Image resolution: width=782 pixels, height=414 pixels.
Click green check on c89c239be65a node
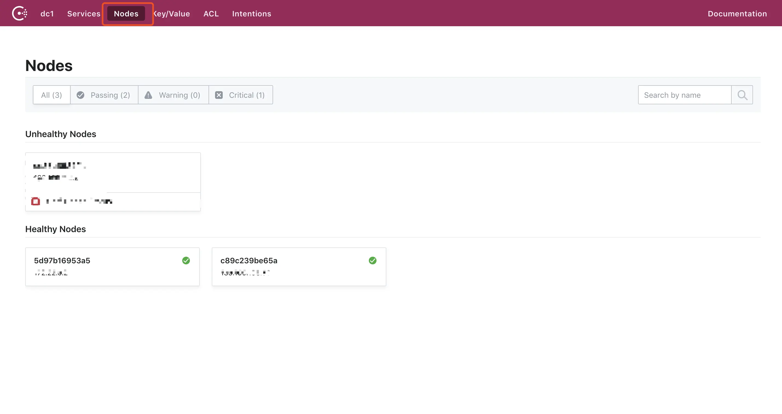pos(372,261)
